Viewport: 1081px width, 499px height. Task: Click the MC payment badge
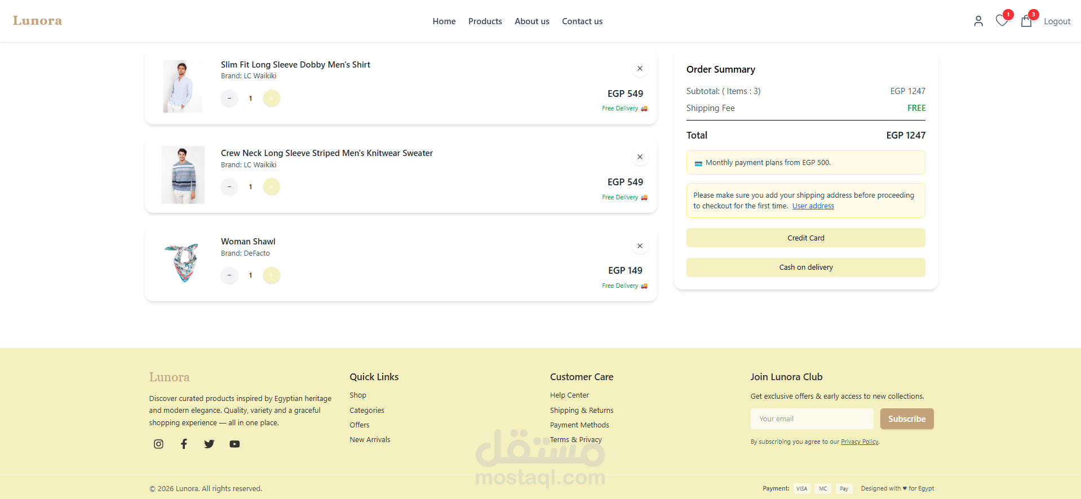pos(823,489)
